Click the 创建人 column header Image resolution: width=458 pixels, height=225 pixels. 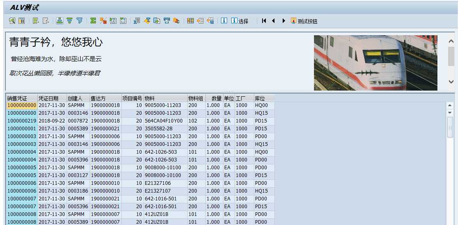coord(78,98)
